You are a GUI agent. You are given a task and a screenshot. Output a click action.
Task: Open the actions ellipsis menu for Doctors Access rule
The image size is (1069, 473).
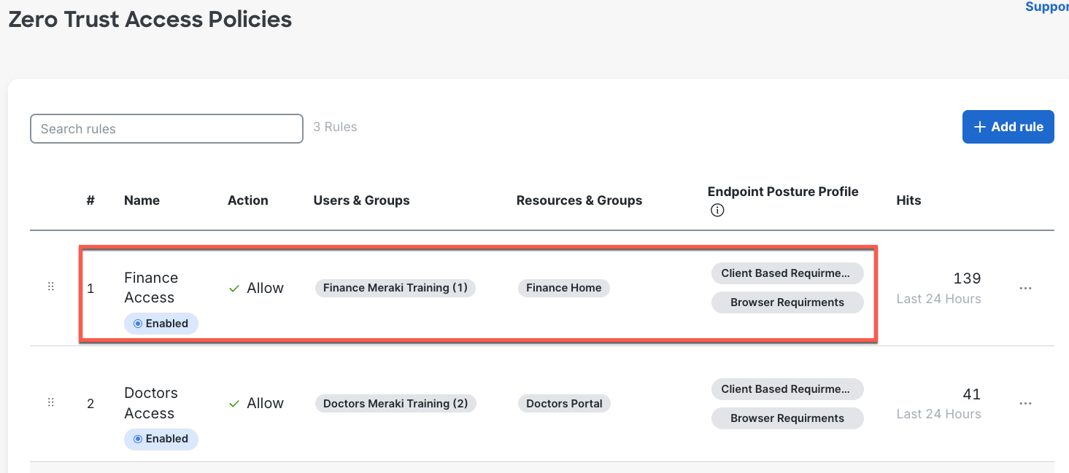(1025, 403)
